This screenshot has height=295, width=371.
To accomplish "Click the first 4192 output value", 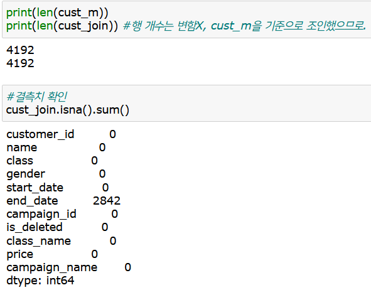I will pos(20,50).
